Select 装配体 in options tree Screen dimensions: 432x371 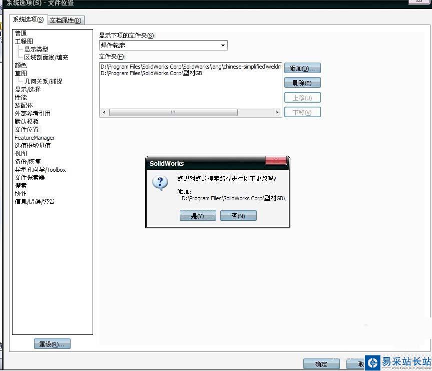coord(24,105)
